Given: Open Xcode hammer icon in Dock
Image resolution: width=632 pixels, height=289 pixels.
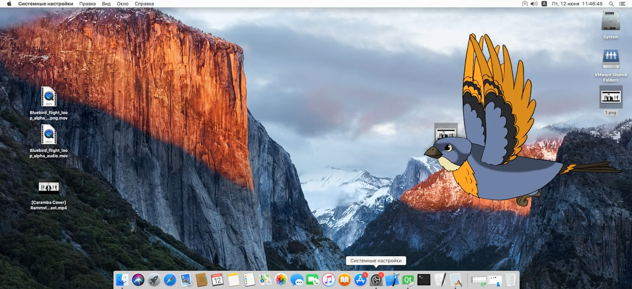Looking at the screenshot, I should click(x=392, y=280).
